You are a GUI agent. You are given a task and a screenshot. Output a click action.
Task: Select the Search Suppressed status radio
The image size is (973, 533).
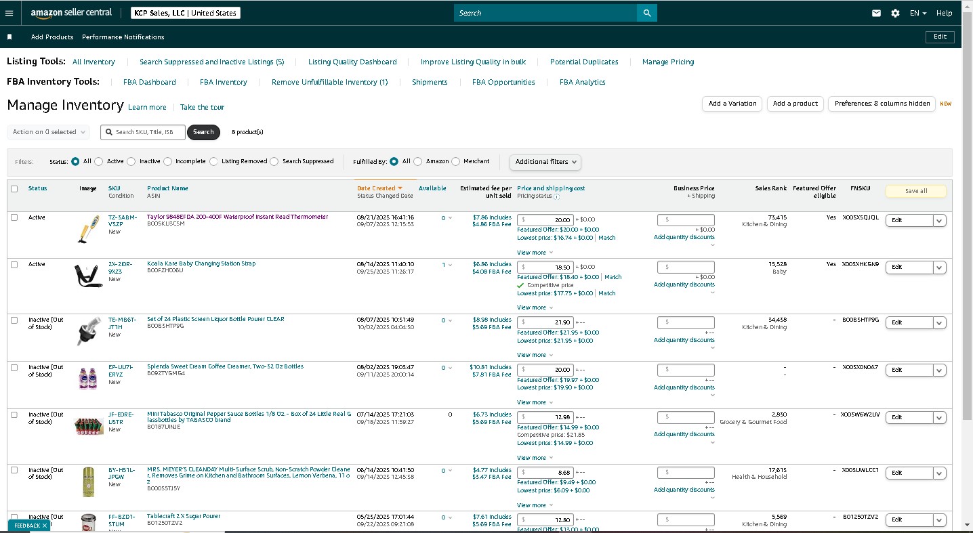click(274, 162)
